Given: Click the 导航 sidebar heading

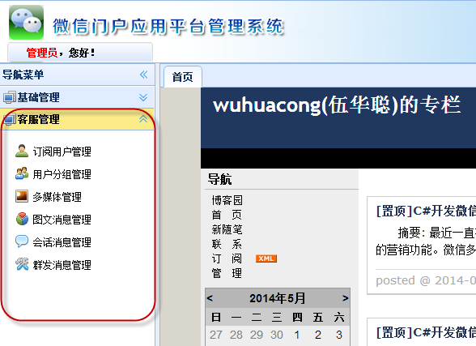Looking at the screenshot, I should pos(220,179).
